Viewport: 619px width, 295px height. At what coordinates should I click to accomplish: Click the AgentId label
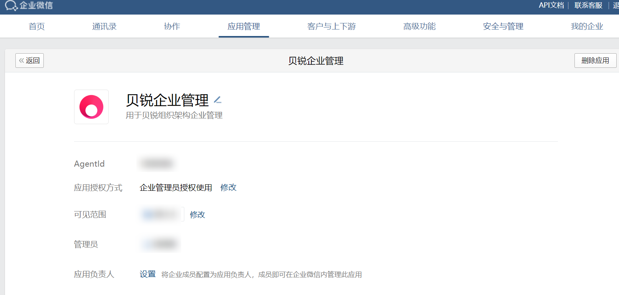pyautogui.click(x=89, y=164)
